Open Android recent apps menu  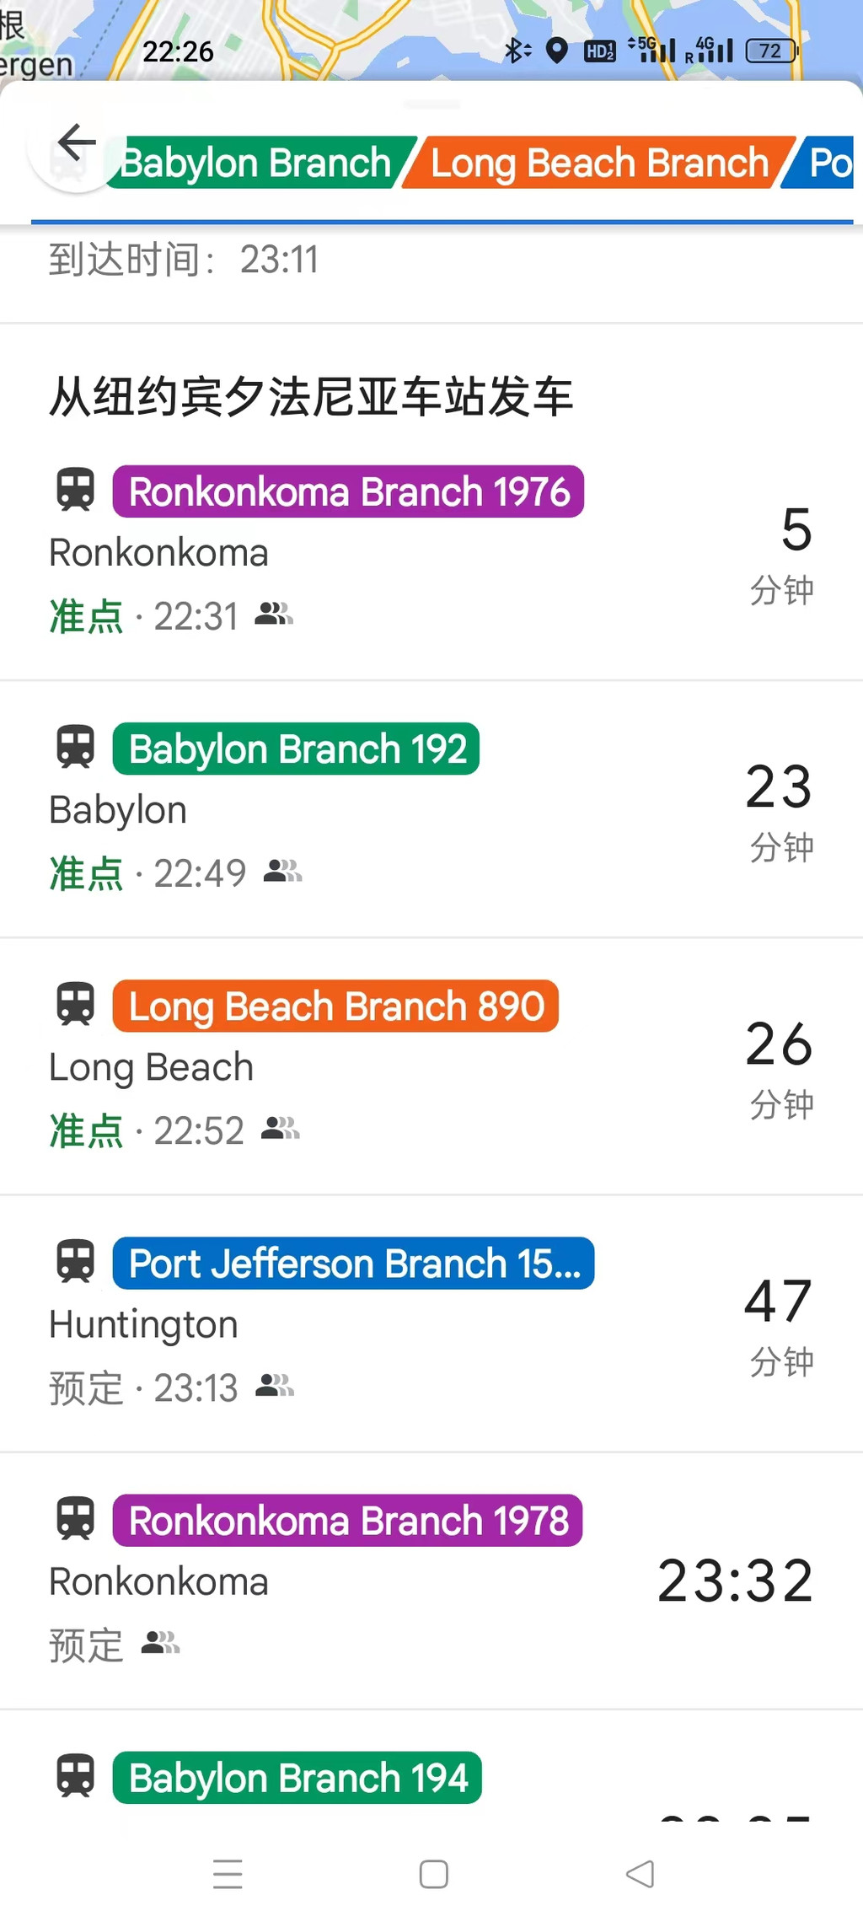(228, 1874)
